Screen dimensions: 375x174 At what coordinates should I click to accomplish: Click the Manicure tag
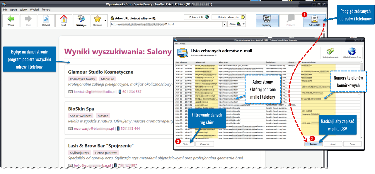point(108,79)
